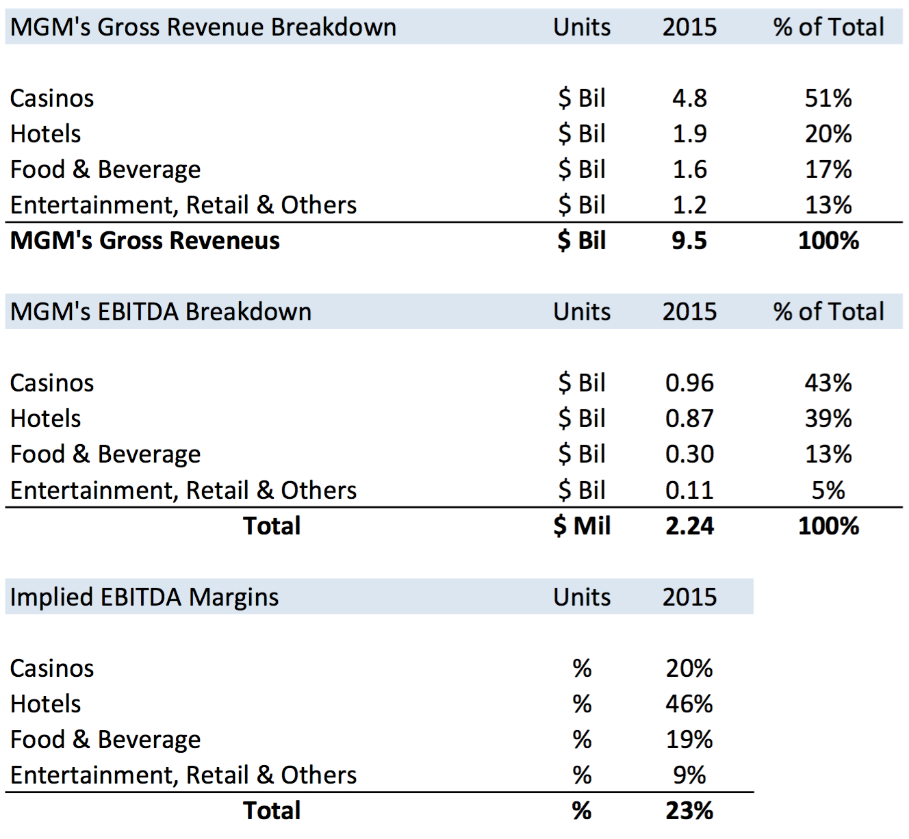Click the Casinos margin value 20%
Image resolution: width=909 pixels, height=839 pixels.
click(x=689, y=669)
